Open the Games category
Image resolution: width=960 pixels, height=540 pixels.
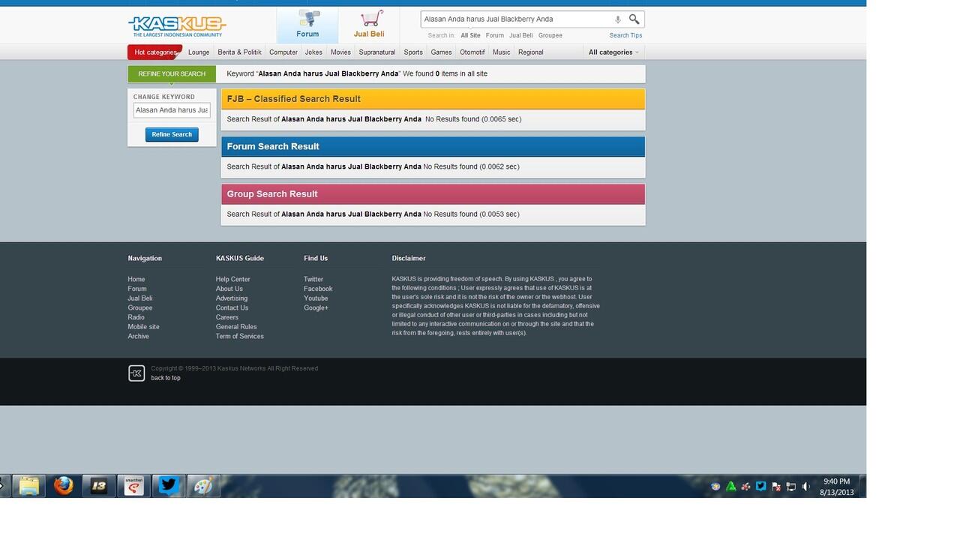441,52
